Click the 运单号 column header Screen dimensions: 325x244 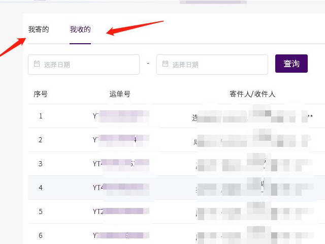(120, 94)
